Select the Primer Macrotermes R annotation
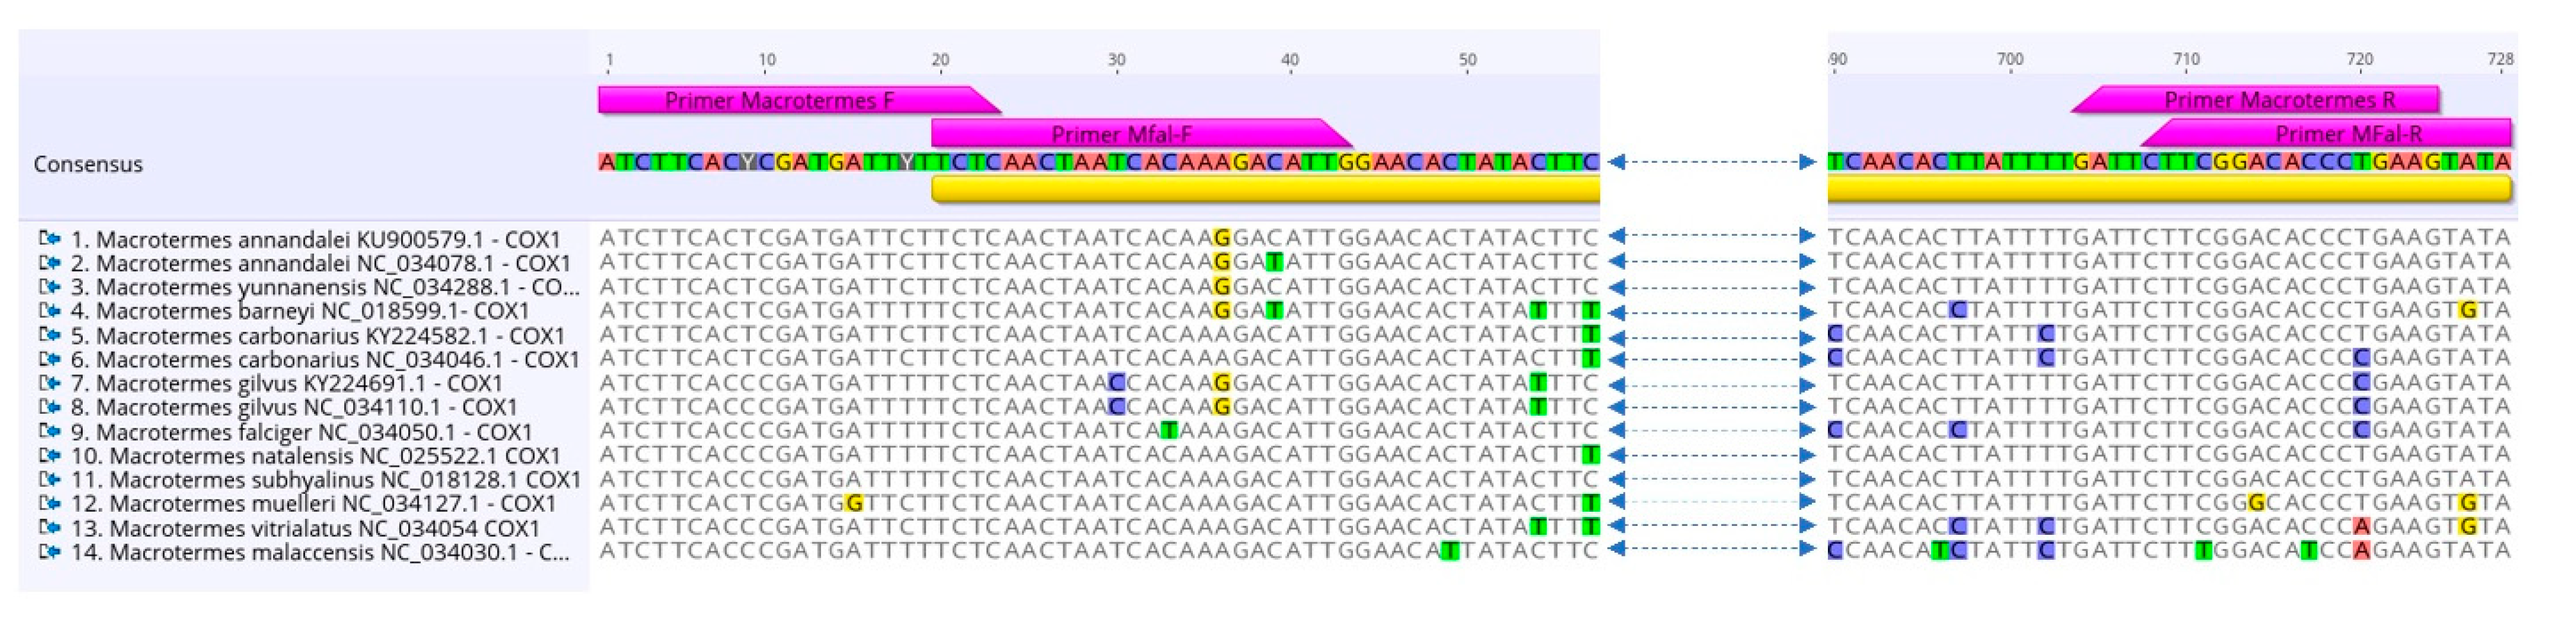Image resolution: width=2549 pixels, height=620 pixels. [x=2255, y=100]
